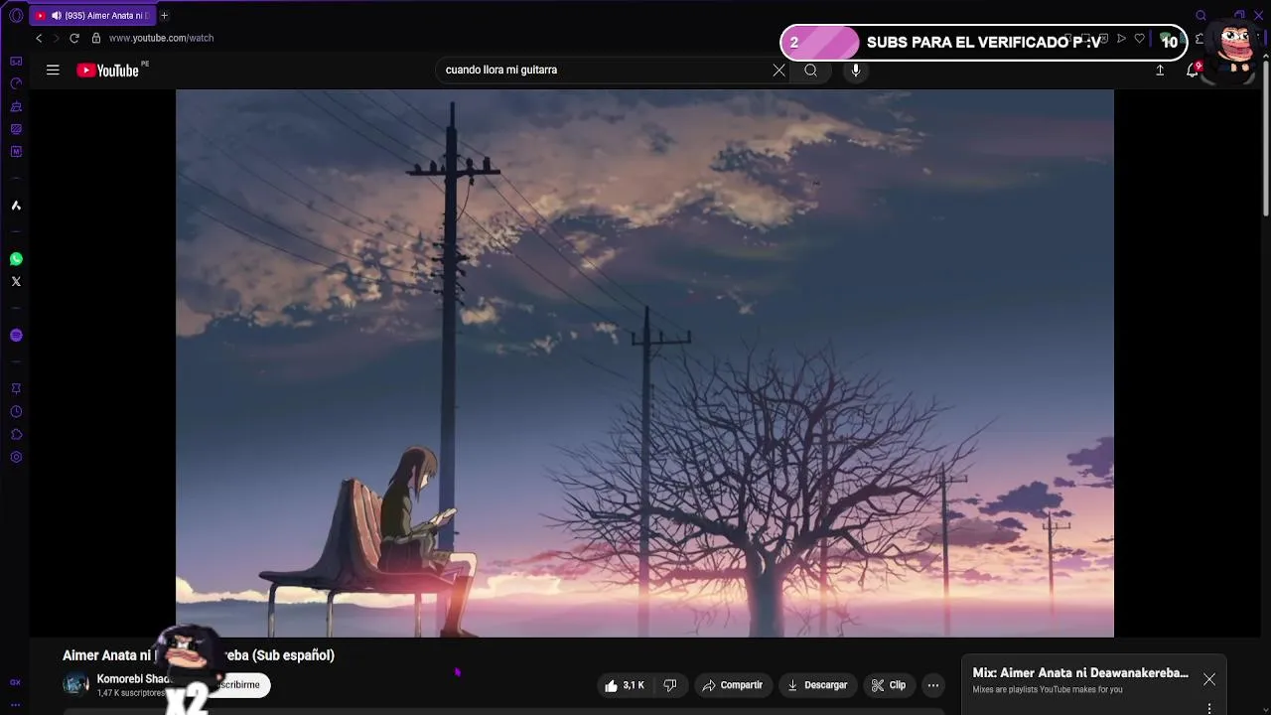1271x715 pixels.
Task: Open the pinboards pin sidebar icon
Action: [x=16, y=389]
